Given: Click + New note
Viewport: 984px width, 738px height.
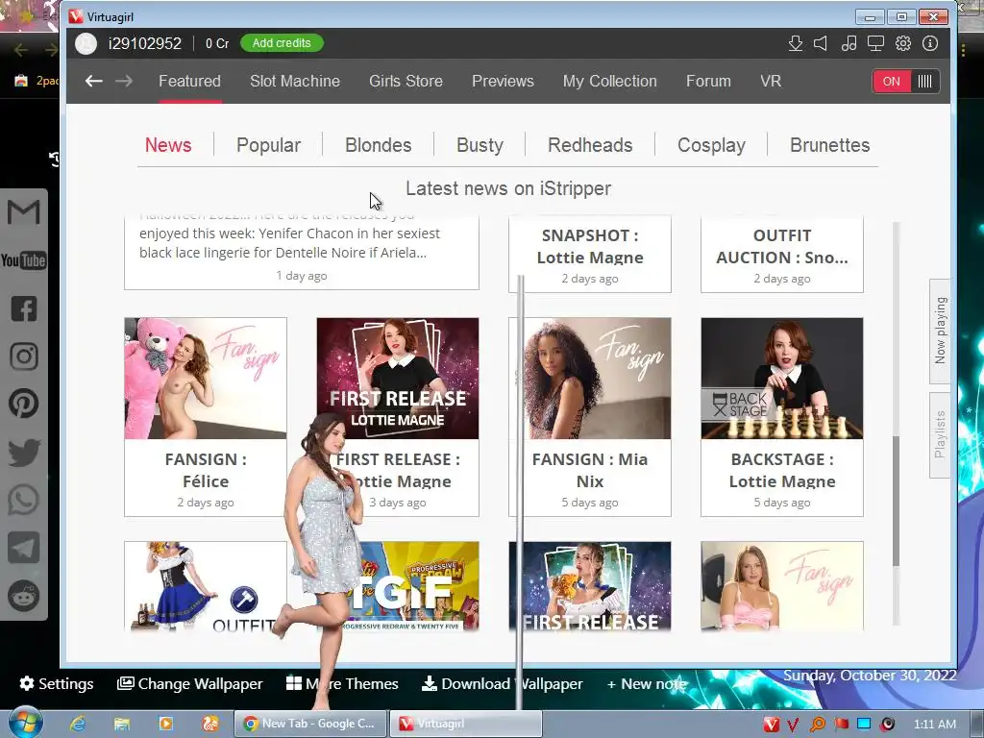Looking at the screenshot, I should 647,683.
